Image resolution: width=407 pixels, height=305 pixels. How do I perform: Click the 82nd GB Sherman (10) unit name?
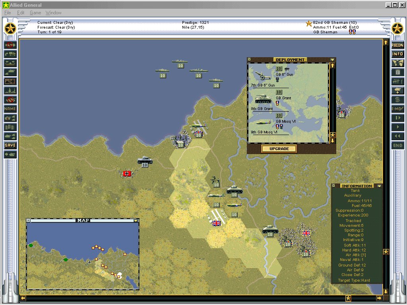[335, 23]
